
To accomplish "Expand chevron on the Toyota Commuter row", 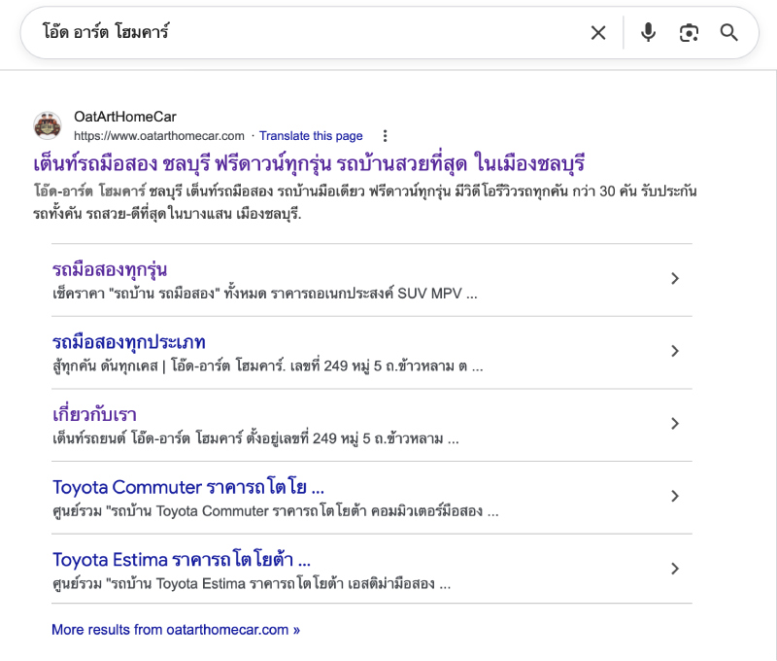I will (x=674, y=496).
